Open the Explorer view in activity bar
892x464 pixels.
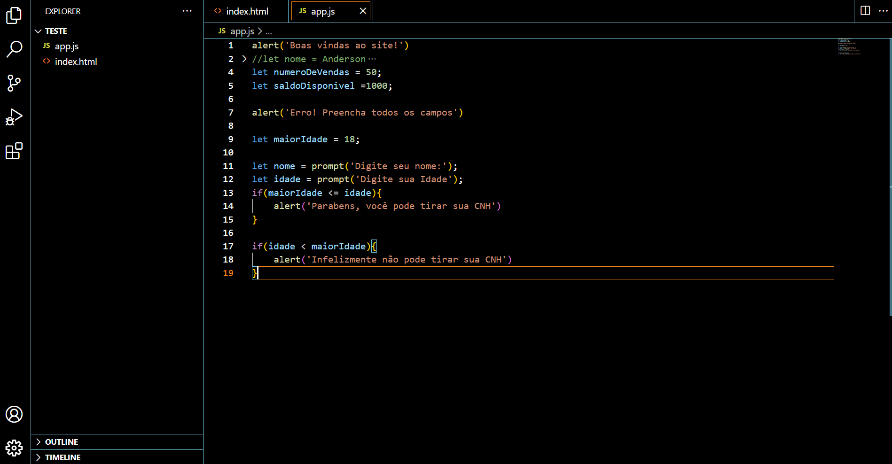coord(14,15)
